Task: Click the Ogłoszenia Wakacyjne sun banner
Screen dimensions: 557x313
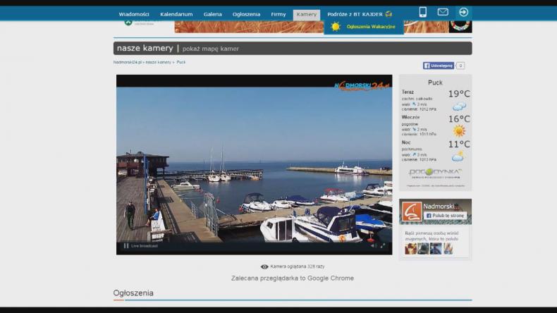Action: 364,27
